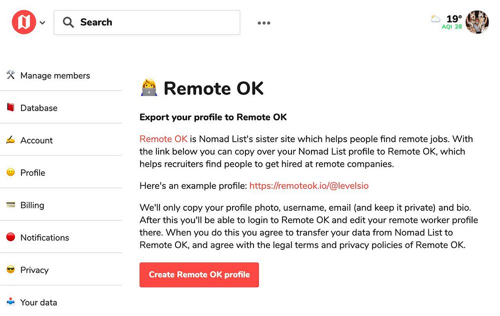This screenshot has height=316, width=500.
Task: Open the user avatar photo
Action: pyautogui.click(x=477, y=22)
